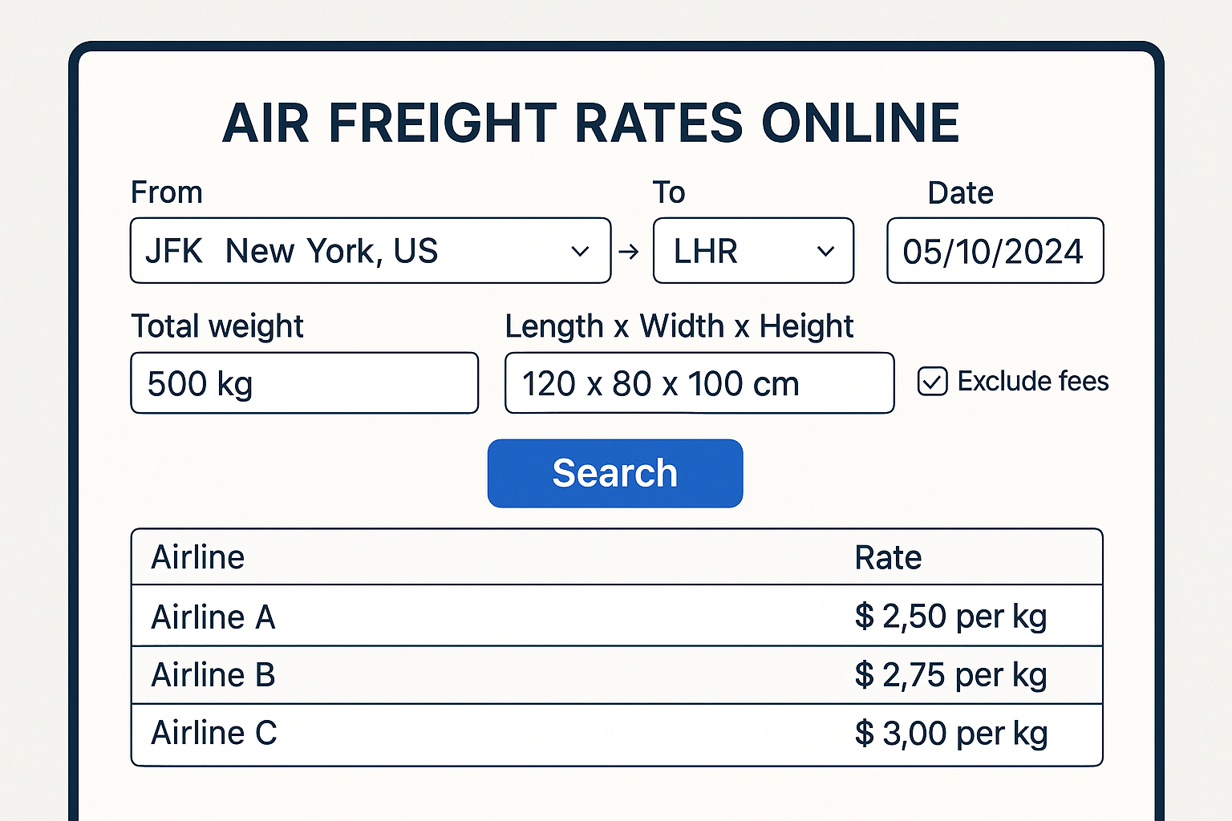Click the Airline column header
The image size is (1232, 821).
pyautogui.click(x=198, y=557)
